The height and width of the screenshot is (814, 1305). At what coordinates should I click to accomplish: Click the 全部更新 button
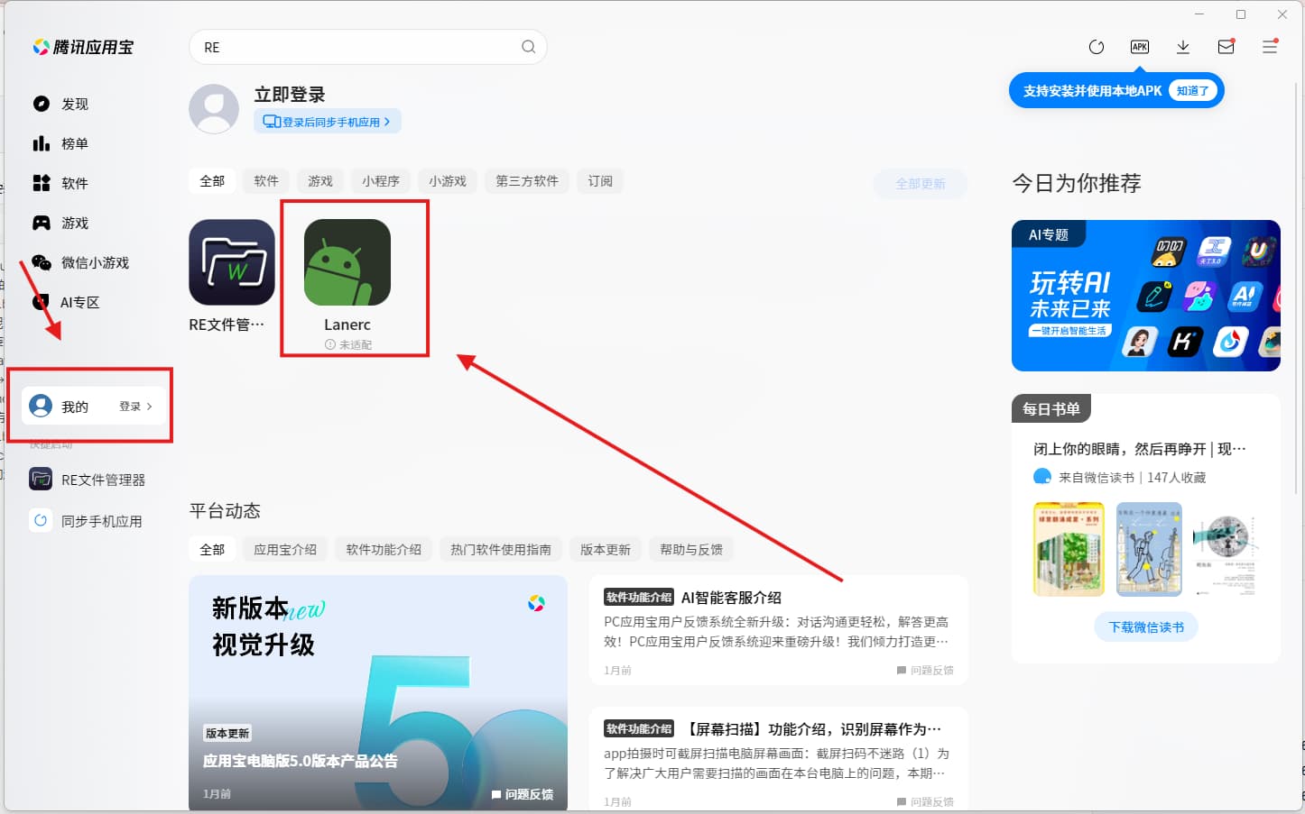[921, 184]
